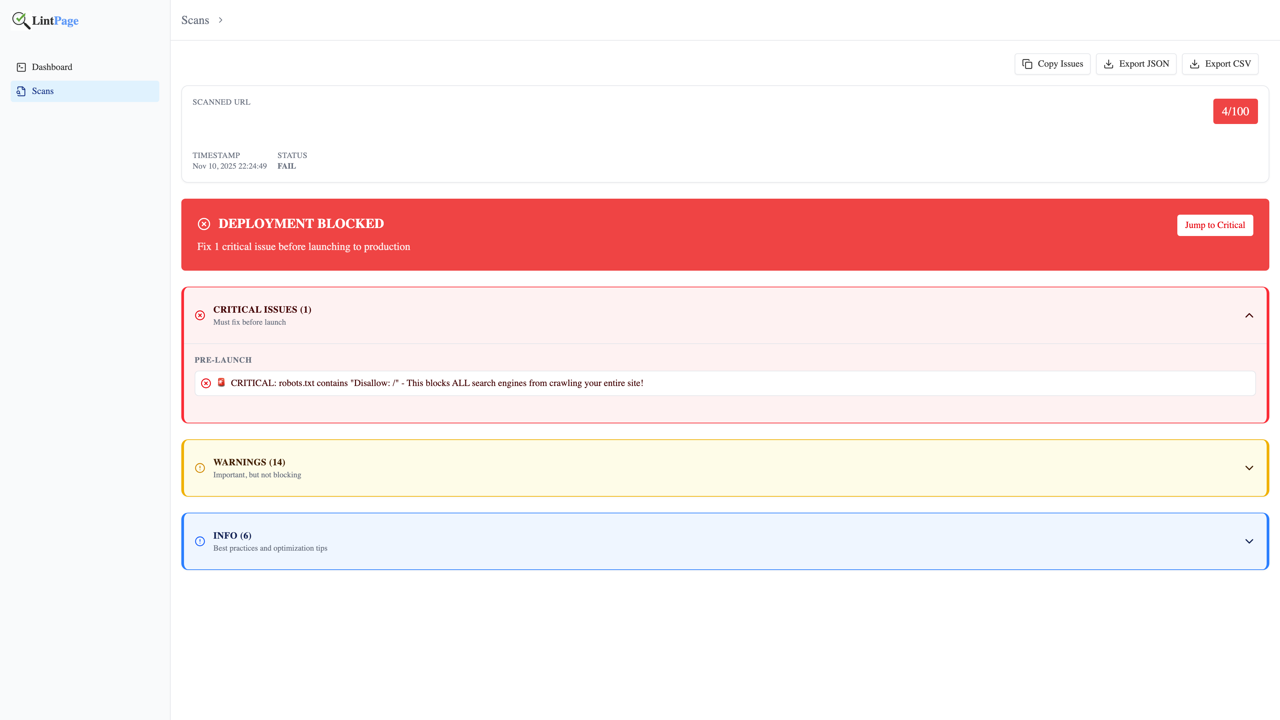Click the breadcrumb chevron separator

point(221,20)
